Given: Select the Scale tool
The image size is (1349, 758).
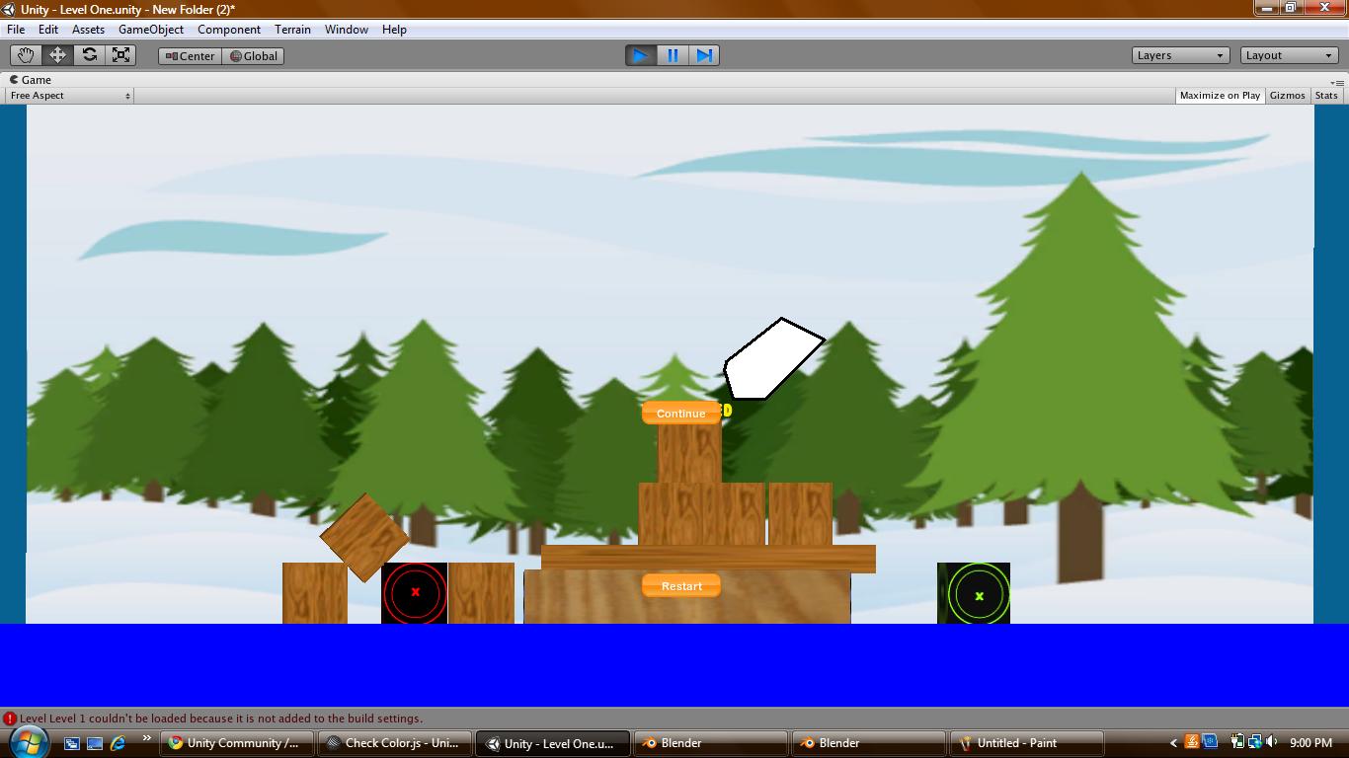Looking at the screenshot, I should point(121,55).
